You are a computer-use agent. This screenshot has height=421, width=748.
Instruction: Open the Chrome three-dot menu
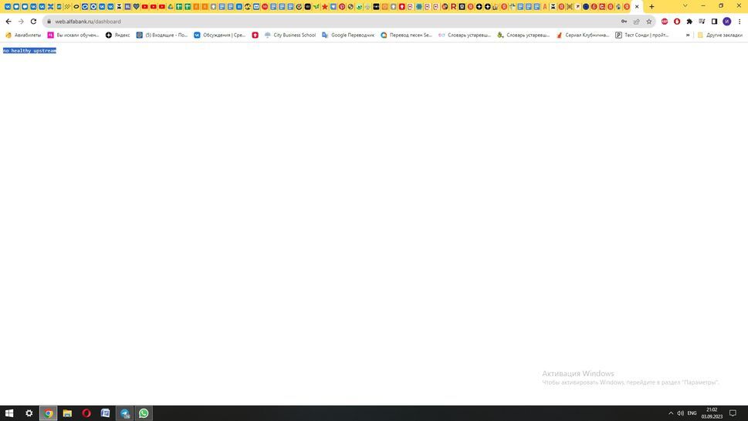coord(739,22)
